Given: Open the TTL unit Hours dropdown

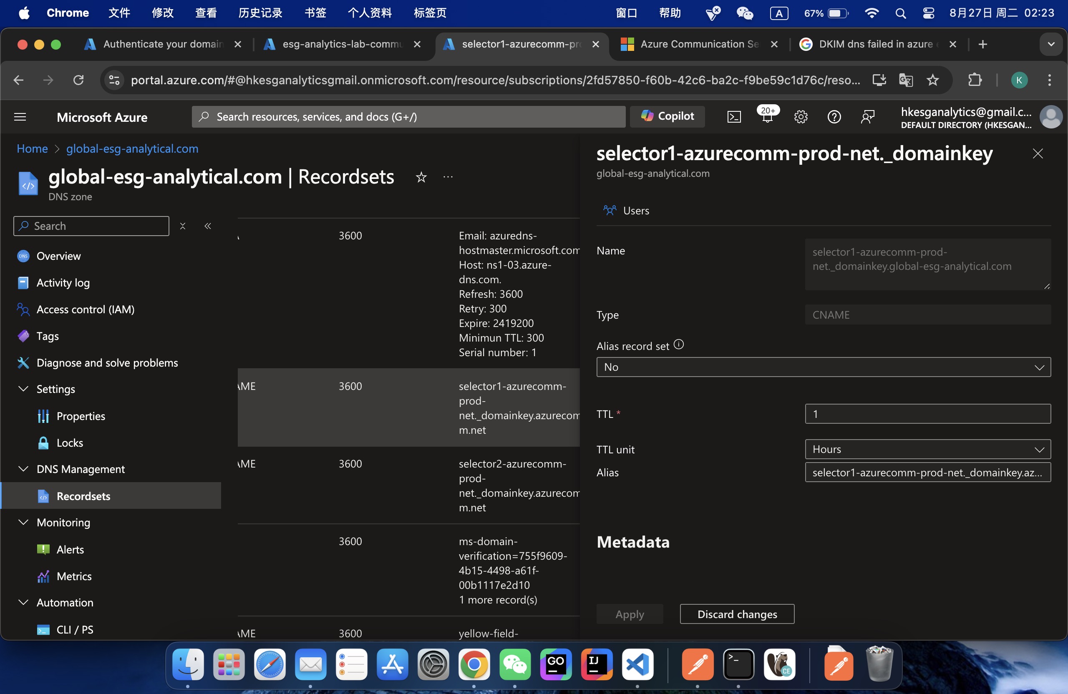Looking at the screenshot, I should pos(927,449).
